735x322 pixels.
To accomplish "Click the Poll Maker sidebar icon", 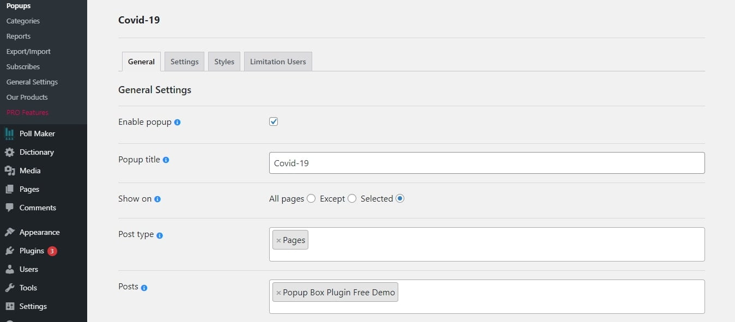I will tap(9, 133).
